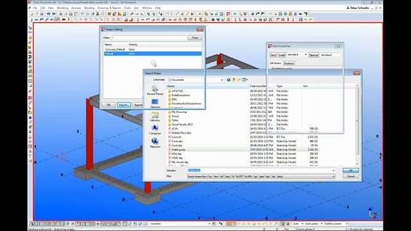Select the Grating.skp file
Image resolution: width=411 pixels, height=231 pixels.
(x=179, y=150)
